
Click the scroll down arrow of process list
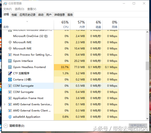tap(147, 119)
